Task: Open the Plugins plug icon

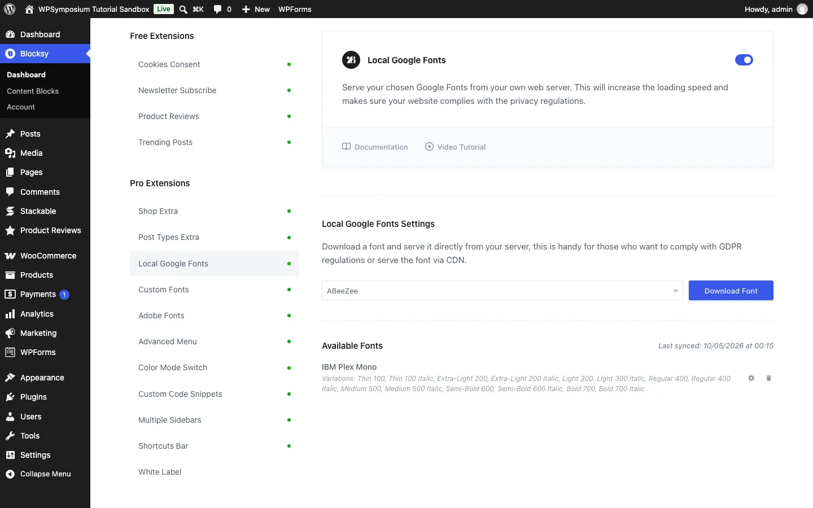Action: coord(10,397)
